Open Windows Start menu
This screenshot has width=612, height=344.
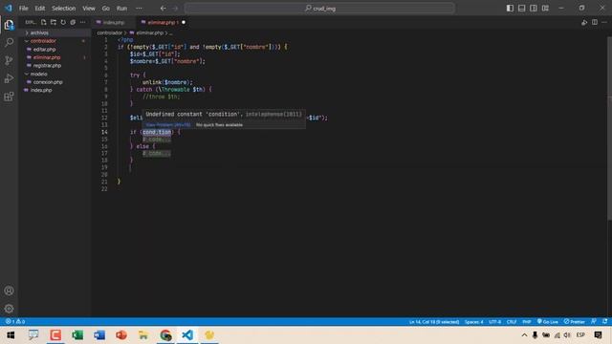tap(11, 335)
